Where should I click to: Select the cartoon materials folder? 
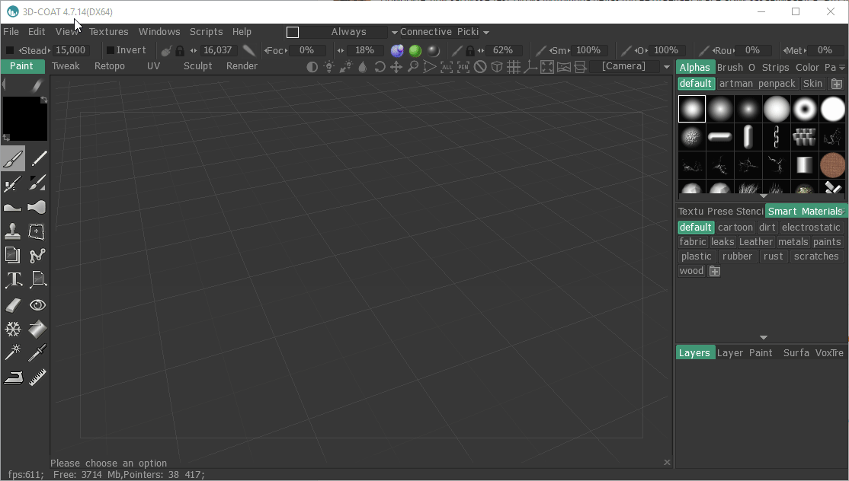735,228
